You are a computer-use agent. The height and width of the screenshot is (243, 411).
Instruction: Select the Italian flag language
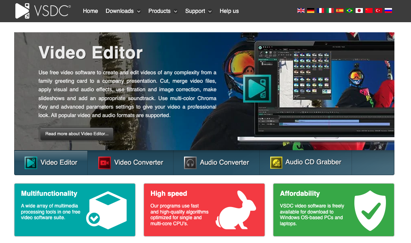[x=330, y=10]
